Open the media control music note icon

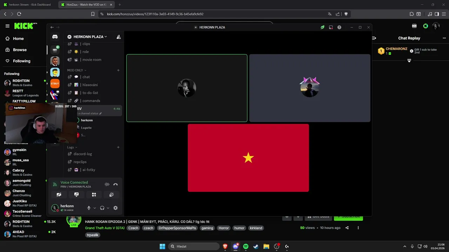point(430,14)
